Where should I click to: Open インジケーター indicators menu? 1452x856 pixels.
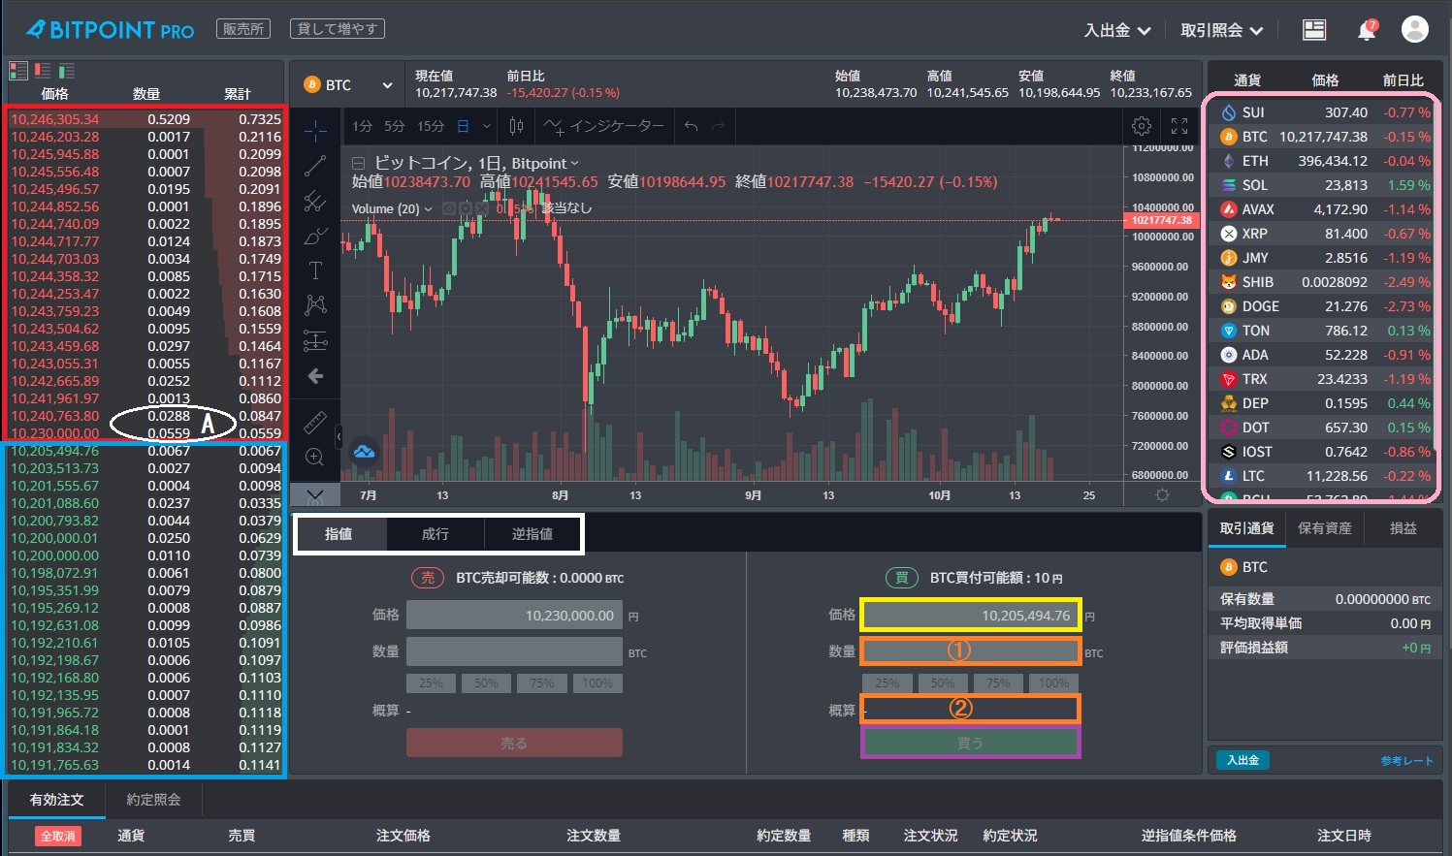604,126
